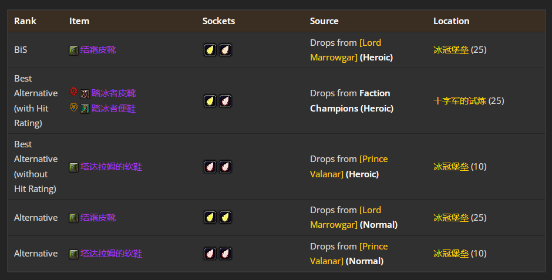Open the 十字军的试炼 location link
Image resolution: width=552 pixels, height=280 pixels.
tap(459, 100)
